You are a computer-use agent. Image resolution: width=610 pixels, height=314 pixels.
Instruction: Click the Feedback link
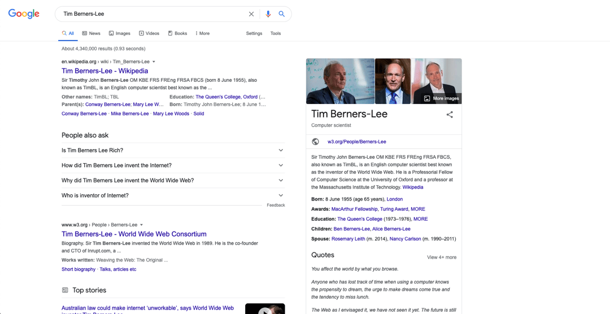coord(276,205)
